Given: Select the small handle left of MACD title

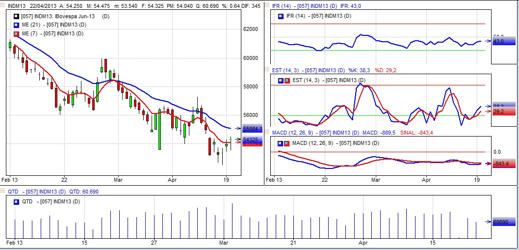Looking at the screenshot, I should pyautogui.click(x=266, y=133).
